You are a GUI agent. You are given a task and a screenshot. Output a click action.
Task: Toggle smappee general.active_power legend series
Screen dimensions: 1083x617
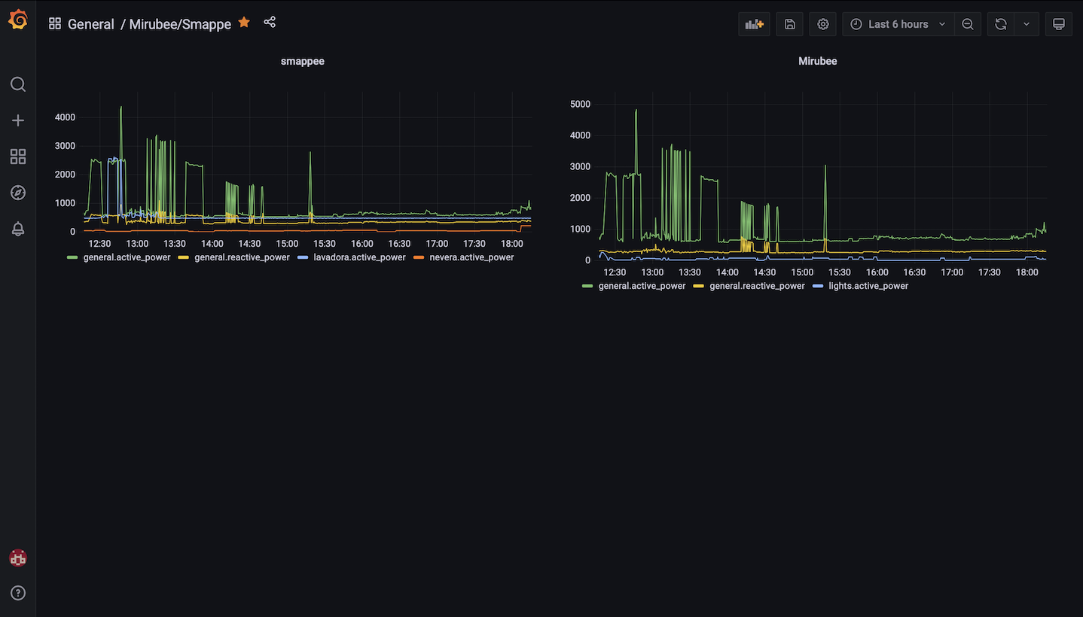click(x=127, y=257)
